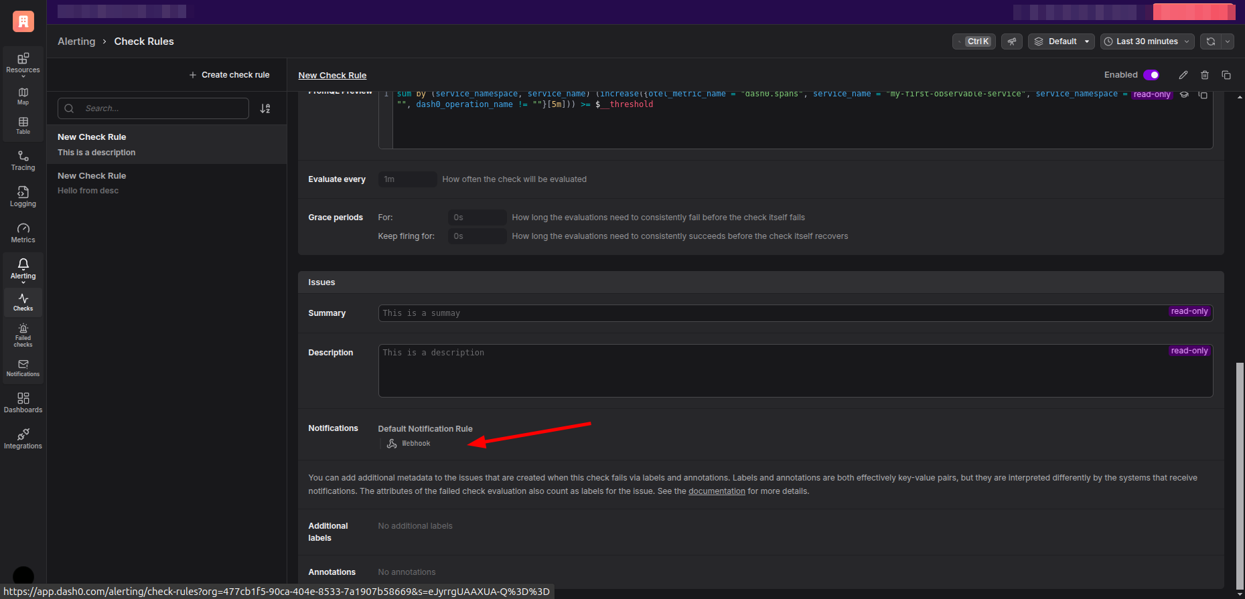Click the 'No annotations' text
Viewport: 1245px width, 599px height.
(407, 572)
